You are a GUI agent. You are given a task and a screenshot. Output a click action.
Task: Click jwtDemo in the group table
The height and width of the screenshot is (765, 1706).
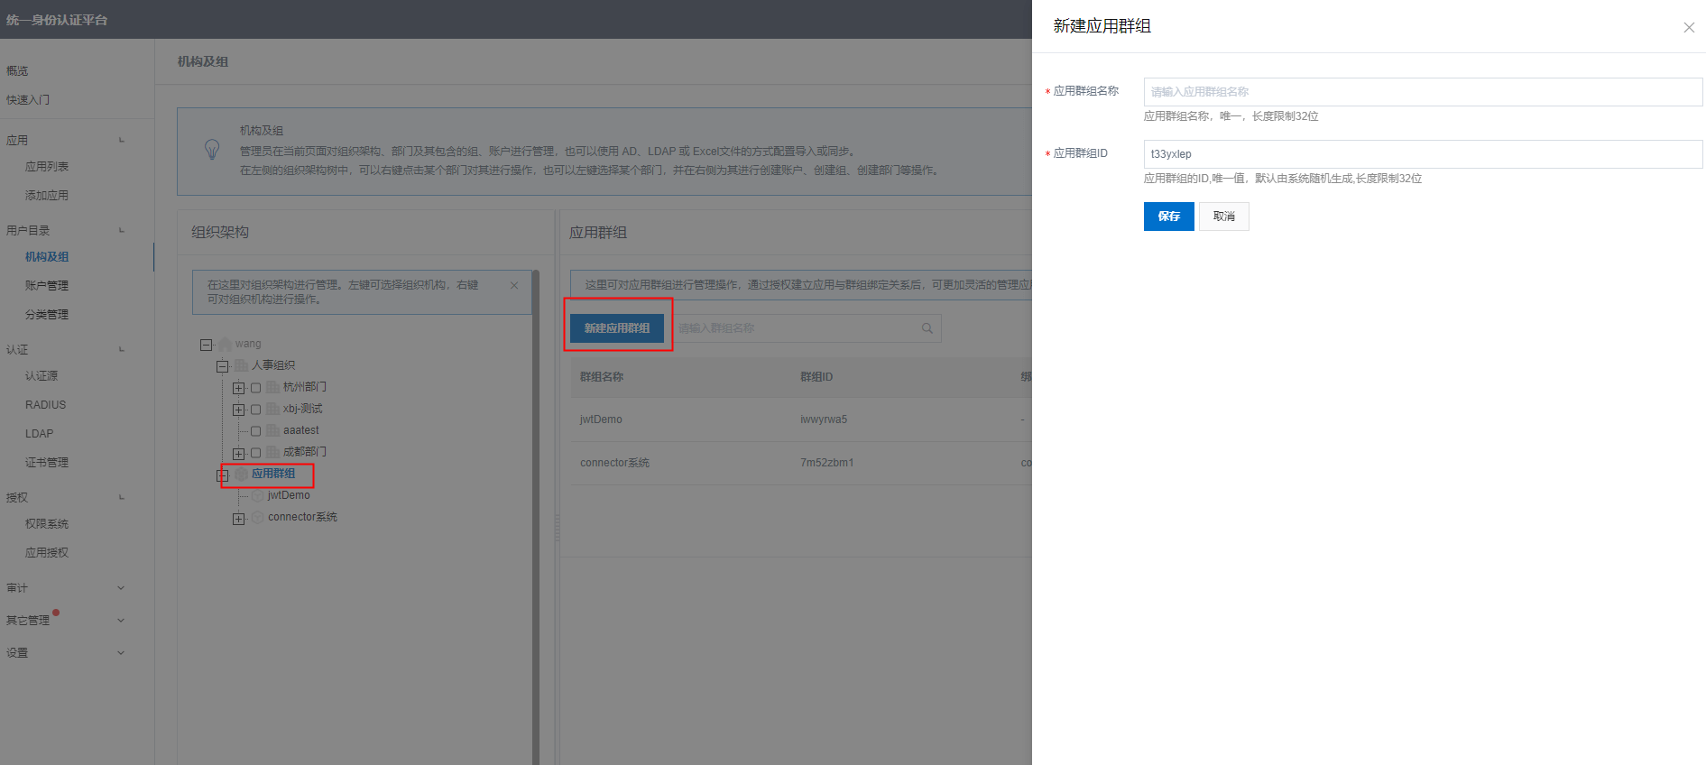601,419
